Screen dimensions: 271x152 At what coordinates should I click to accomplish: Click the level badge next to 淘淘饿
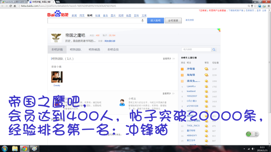206,75
